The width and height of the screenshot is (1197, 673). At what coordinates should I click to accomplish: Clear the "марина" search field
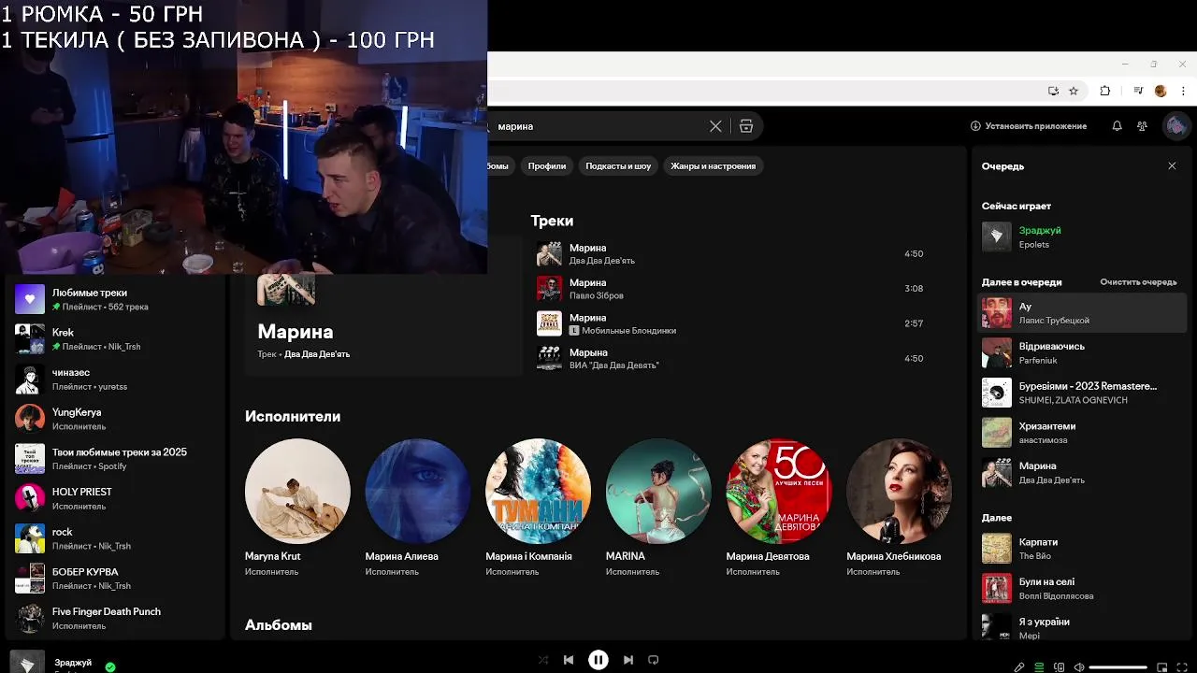[715, 126]
